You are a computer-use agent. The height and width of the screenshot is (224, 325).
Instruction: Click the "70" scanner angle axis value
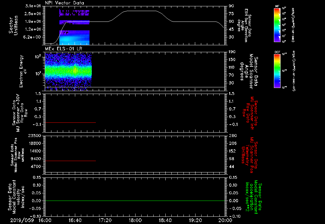231,75
